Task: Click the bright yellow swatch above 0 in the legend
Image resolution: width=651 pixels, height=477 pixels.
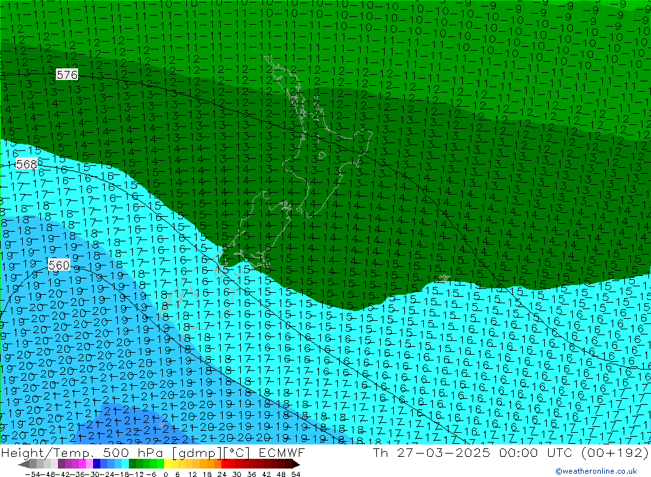Action: (168, 464)
